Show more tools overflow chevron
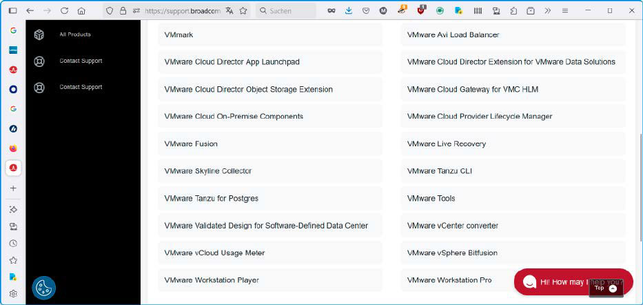 point(547,11)
